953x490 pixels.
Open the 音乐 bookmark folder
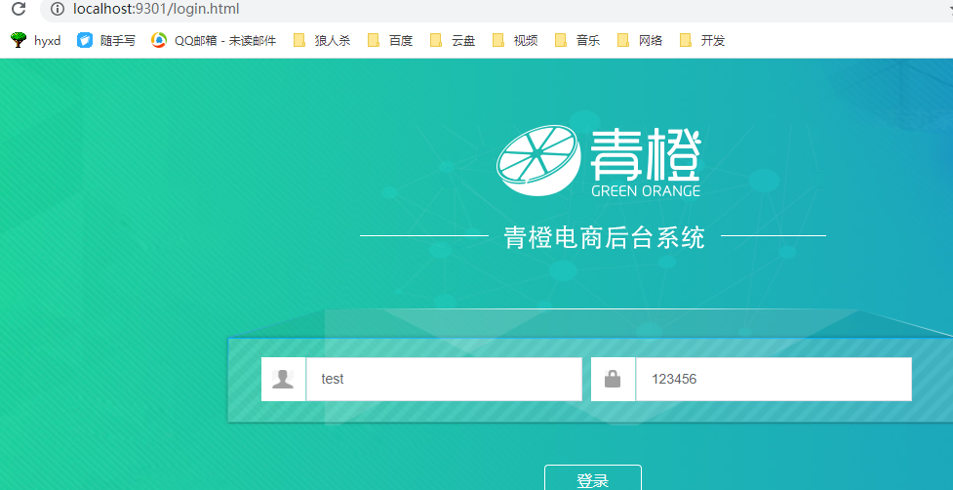[577, 41]
